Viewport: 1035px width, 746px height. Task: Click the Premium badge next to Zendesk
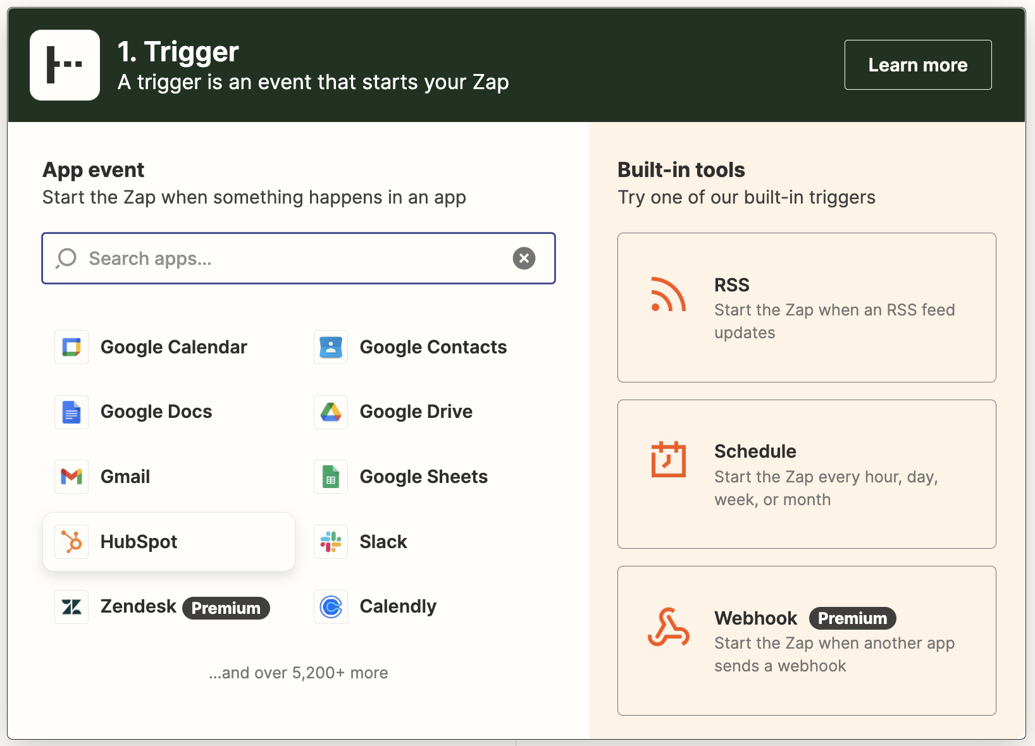[x=226, y=608]
